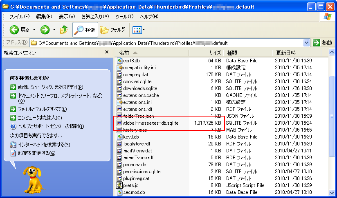337x198 pixels.
Task: Select the downloads.sqlite file icon
Action: (119, 88)
